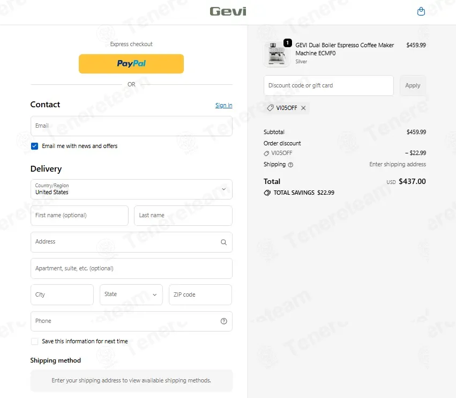This screenshot has height=398, width=456.
Task: Open the Sign in link
Action: tap(223, 105)
